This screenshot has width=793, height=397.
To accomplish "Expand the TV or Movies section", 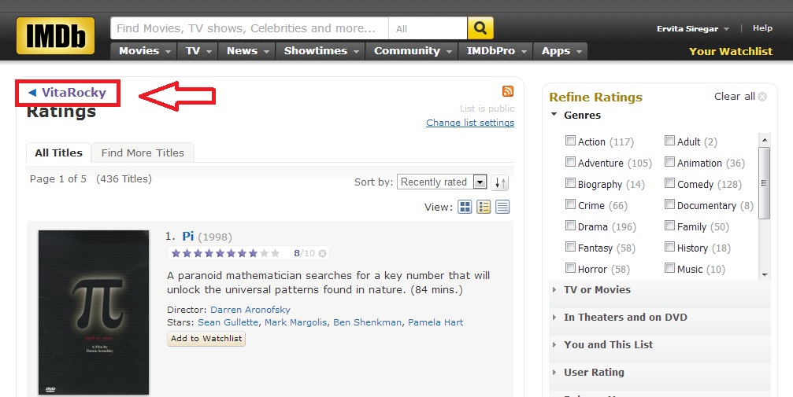I will pos(597,289).
